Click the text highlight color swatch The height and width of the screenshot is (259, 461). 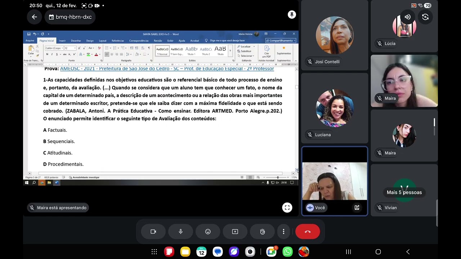coord(89,54)
